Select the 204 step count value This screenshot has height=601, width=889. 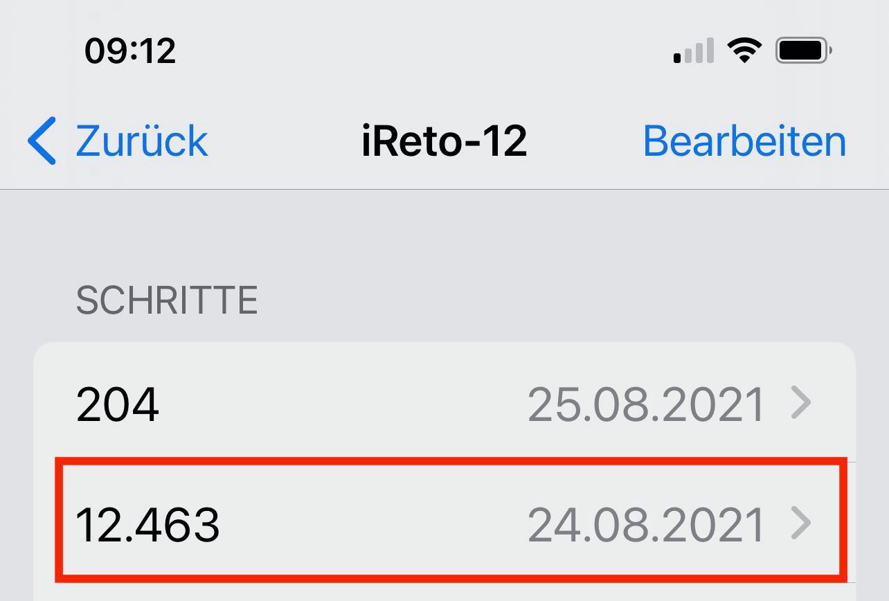pyautogui.click(x=118, y=404)
